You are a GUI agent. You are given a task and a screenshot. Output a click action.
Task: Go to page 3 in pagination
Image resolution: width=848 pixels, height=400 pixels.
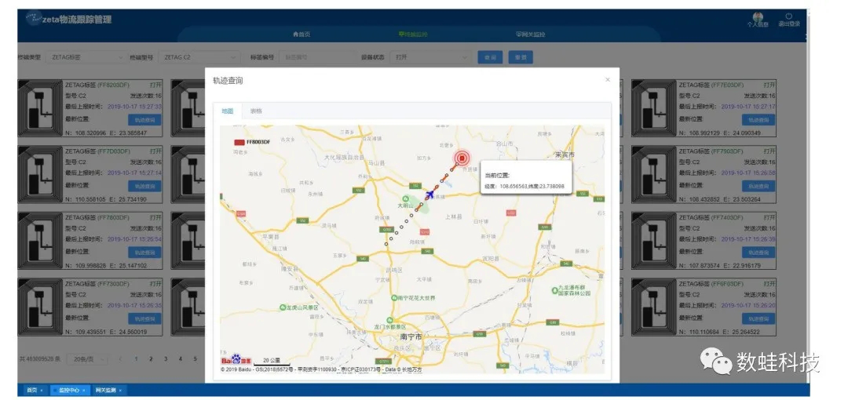(x=166, y=359)
